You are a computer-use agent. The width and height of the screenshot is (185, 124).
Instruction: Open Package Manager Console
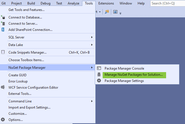click(137, 68)
